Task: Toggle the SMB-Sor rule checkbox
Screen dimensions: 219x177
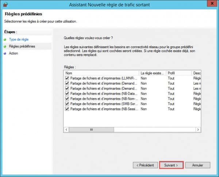Action: [67, 104]
